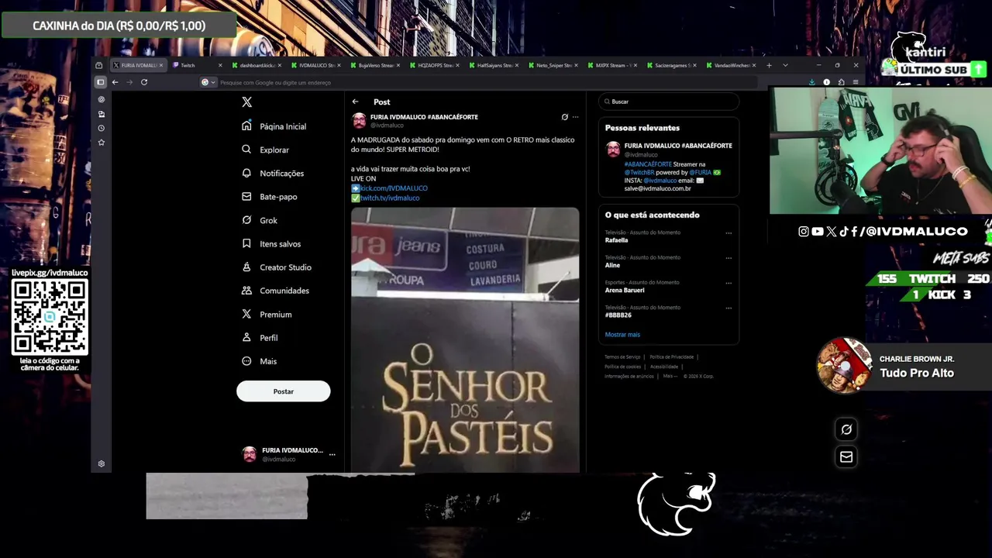This screenshot has height=558, width=992.
Task: Open account switcher dots beside FURIA IVDMALUCO
Action: coord(332,455)
